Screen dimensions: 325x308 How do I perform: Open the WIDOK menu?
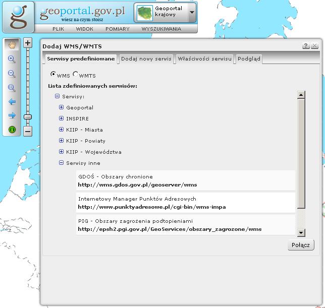click(85, 29)
